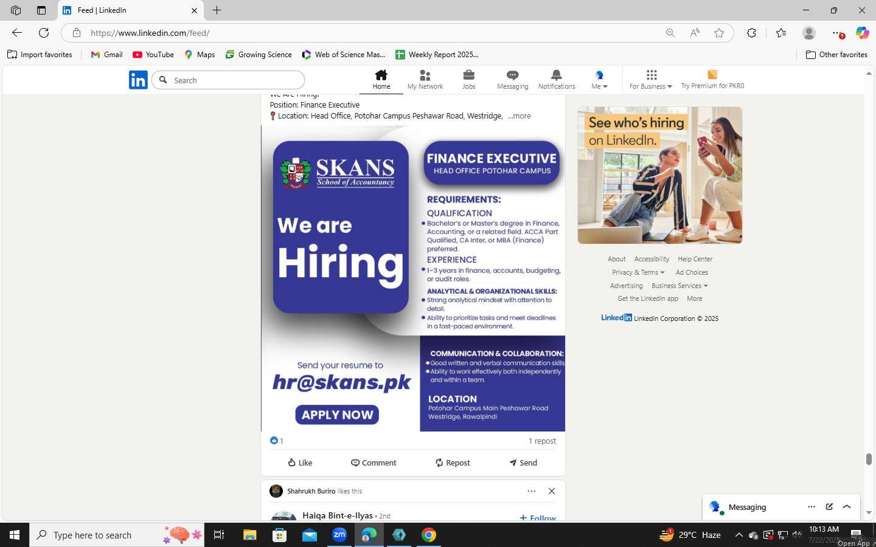Open Edge Settings and more menu
876x547 pixels.
[837, 33]
